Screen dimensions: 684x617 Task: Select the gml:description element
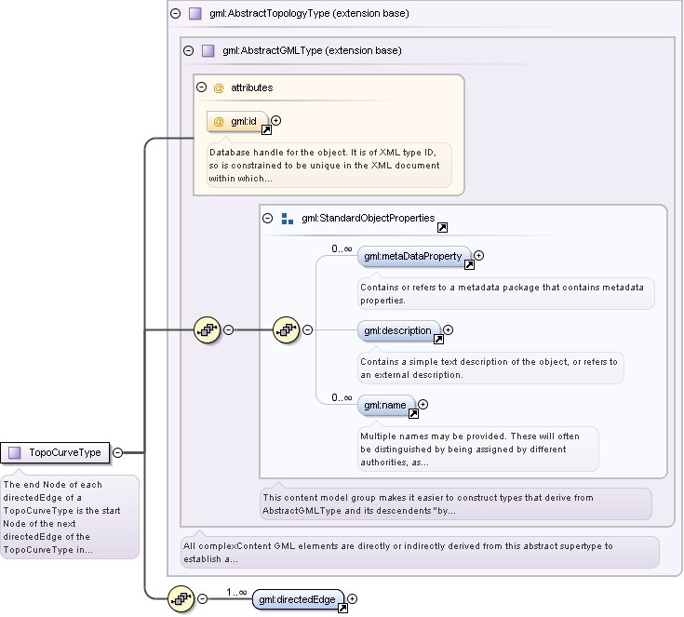coord(399,331)
